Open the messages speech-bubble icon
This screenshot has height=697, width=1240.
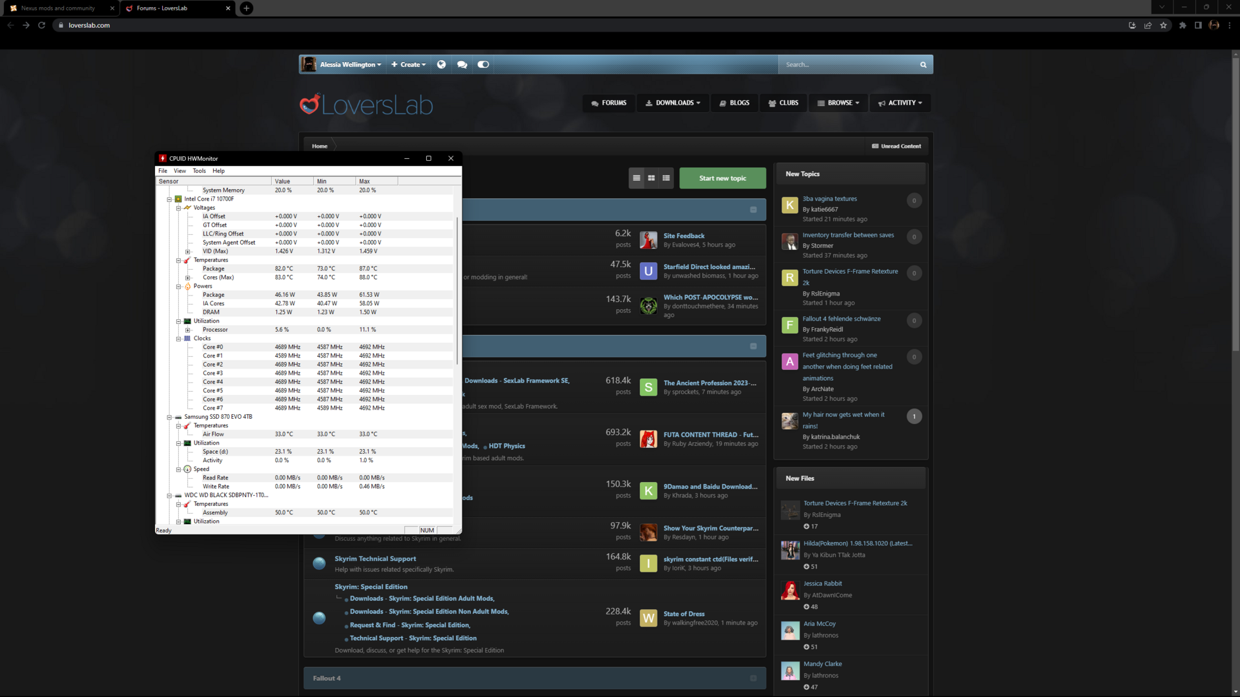pos(462,65)
